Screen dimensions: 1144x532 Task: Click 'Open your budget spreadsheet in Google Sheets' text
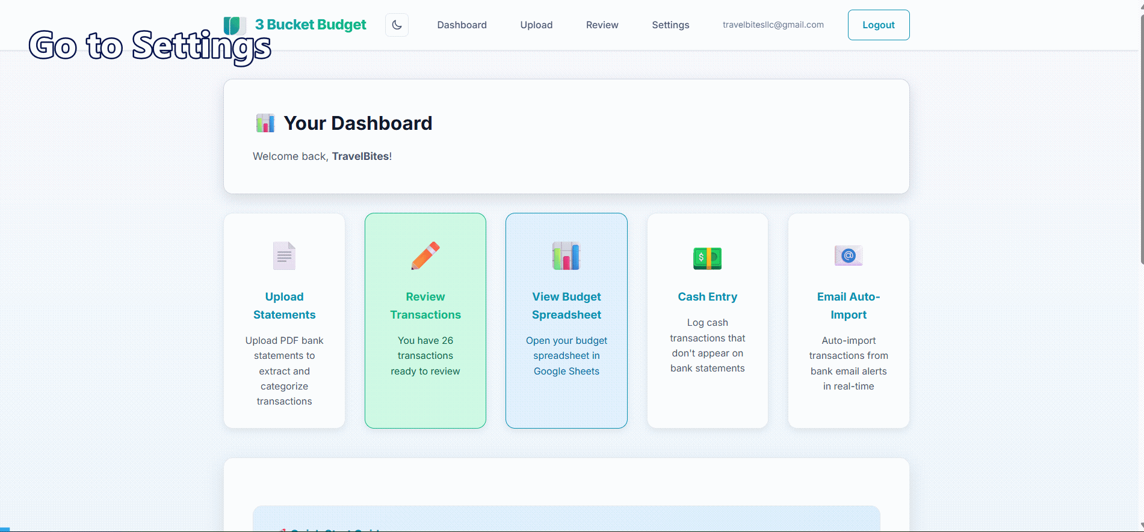(x=566, y=356)
